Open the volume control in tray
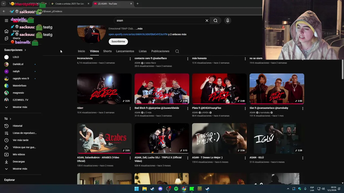The height and width of the screenshot is (193, 344). point(323,189)
